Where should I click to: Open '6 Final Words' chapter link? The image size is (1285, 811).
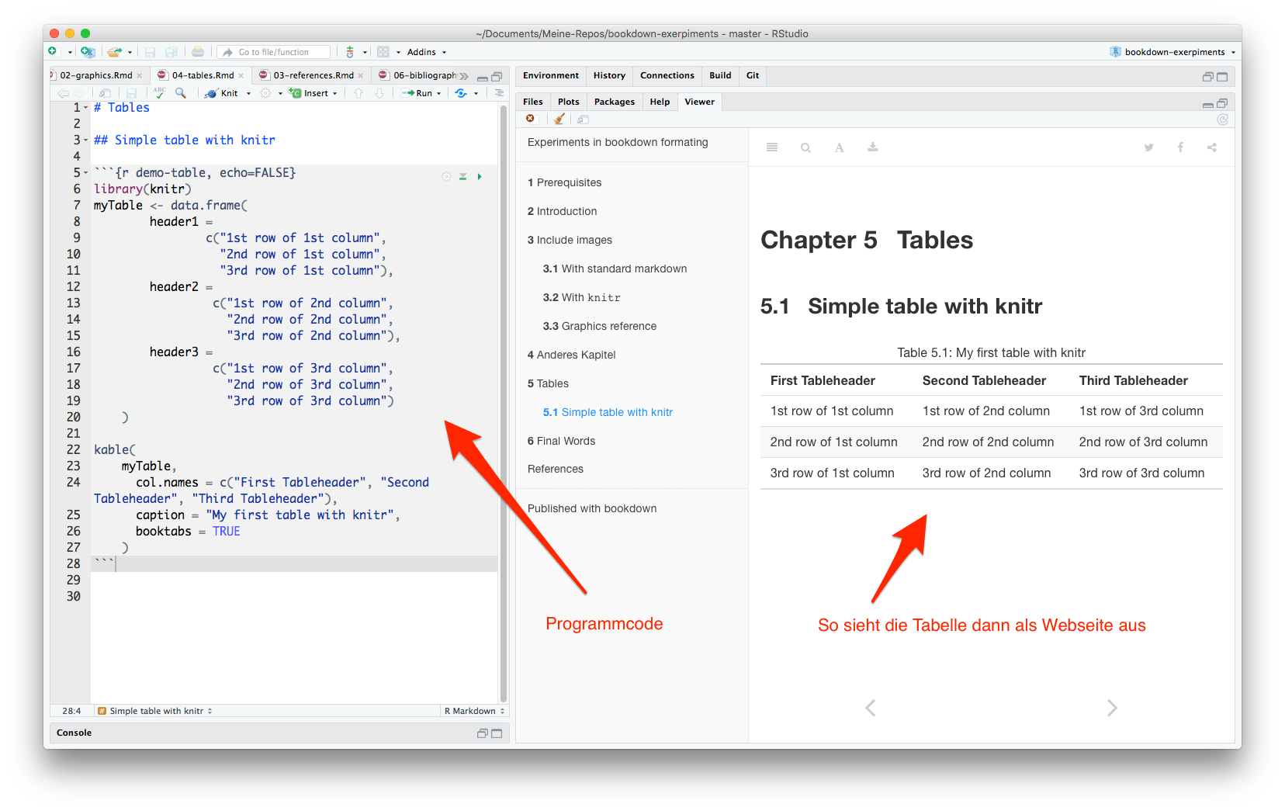[x=562, y=441]
